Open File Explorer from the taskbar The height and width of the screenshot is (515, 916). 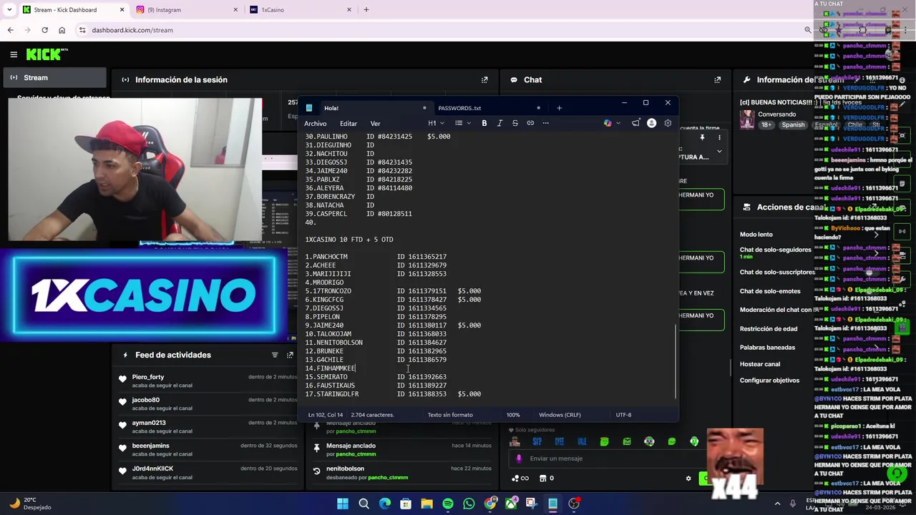click(x=427, y=504)
